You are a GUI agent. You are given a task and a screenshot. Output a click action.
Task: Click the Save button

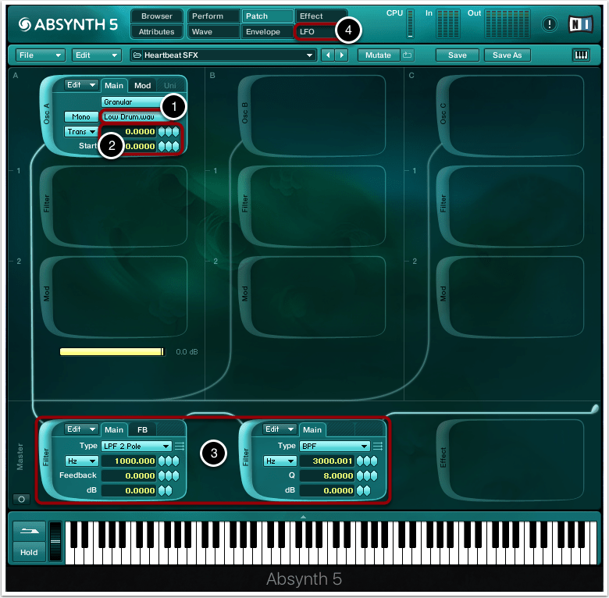tap(457, 55)
